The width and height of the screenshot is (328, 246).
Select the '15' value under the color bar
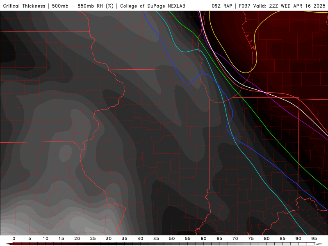pyautogui.click(x=61, y=239)
